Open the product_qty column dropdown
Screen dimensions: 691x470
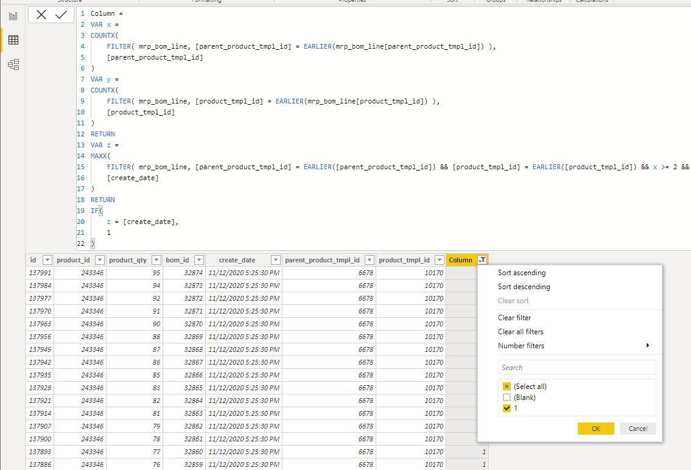[156, 260]
